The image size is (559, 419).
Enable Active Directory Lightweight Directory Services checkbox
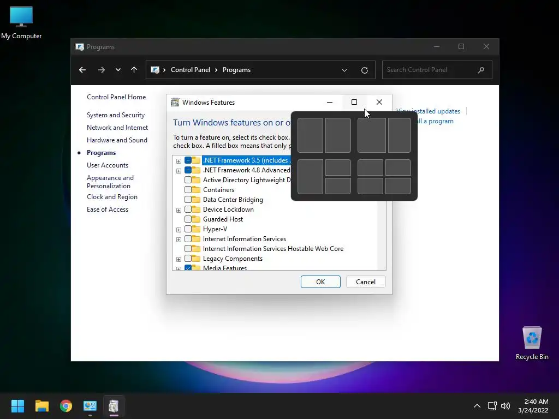point(188,180)
